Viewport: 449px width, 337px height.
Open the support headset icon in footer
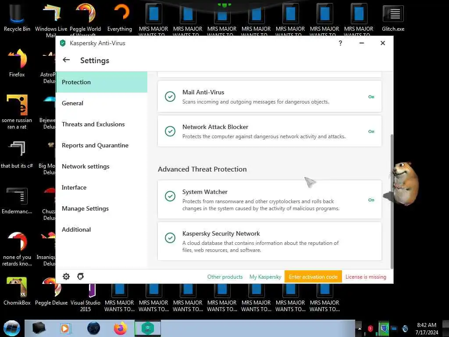[81, 276]
